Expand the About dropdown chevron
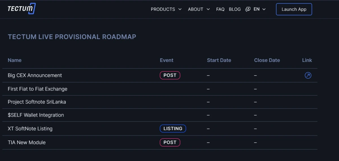Image resolution: width=339 pixels, height=161 pixels. tap(208, 9)
